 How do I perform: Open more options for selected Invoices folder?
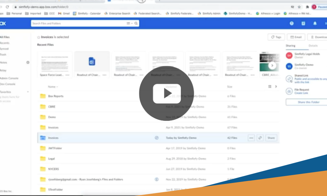251,138
